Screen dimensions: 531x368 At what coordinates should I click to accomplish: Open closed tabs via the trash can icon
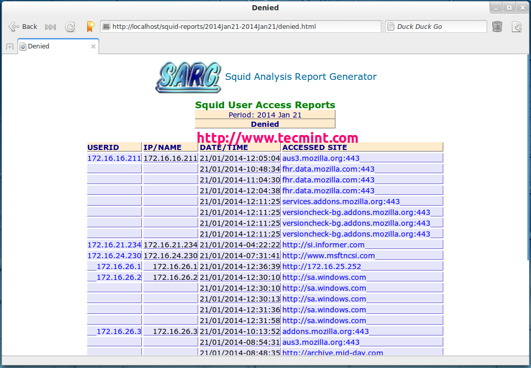pyautogui.click(x=497, y=26)
